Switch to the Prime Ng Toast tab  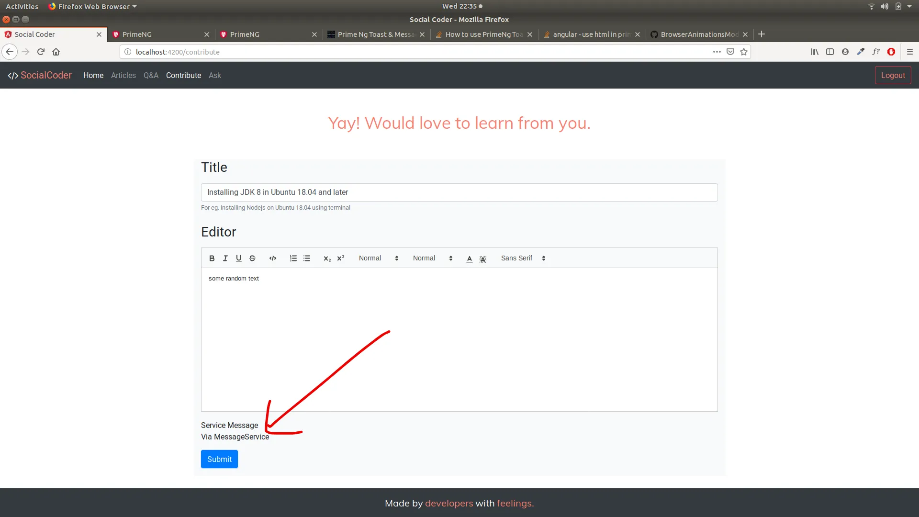tap(376, 34)
